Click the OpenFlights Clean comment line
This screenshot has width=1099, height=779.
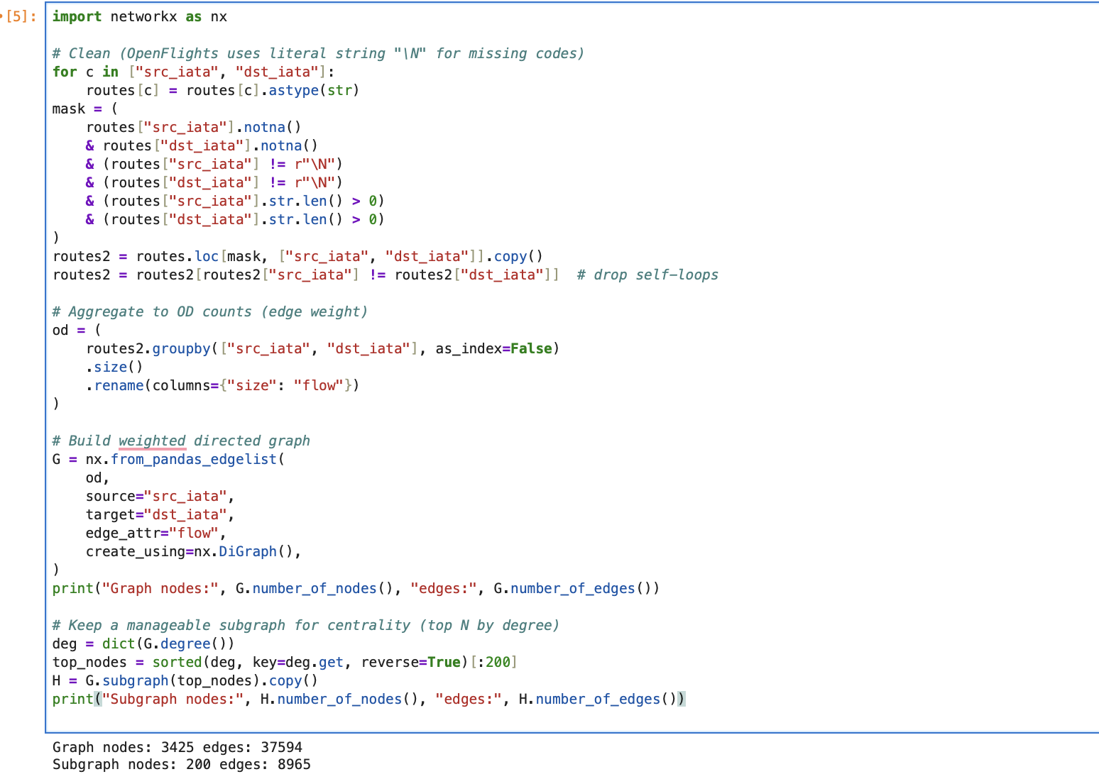pos(317,53)
